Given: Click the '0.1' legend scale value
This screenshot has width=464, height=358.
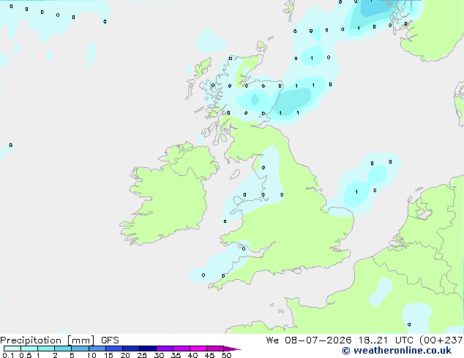Looking at the screenshot, I should (x=8, y=355).
